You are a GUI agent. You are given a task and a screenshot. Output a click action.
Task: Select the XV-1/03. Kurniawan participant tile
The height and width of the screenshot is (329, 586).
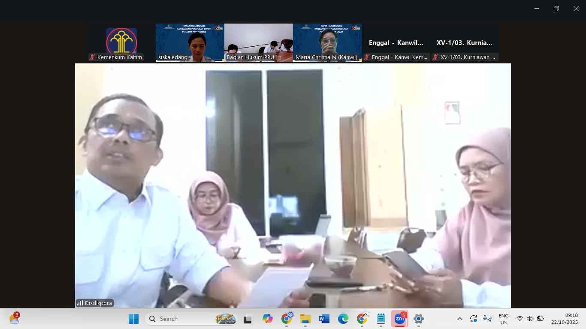click(464, 43)
